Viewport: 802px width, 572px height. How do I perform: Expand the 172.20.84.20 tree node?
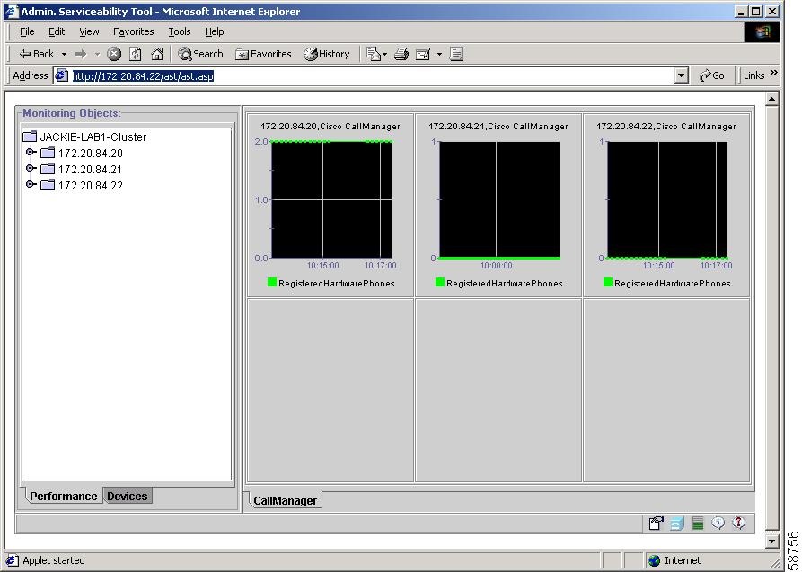(x=31, y=152)
